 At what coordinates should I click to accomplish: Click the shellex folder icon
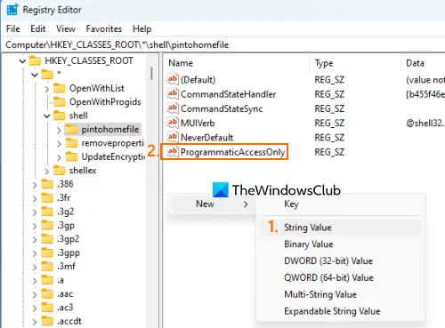point(60,171)
